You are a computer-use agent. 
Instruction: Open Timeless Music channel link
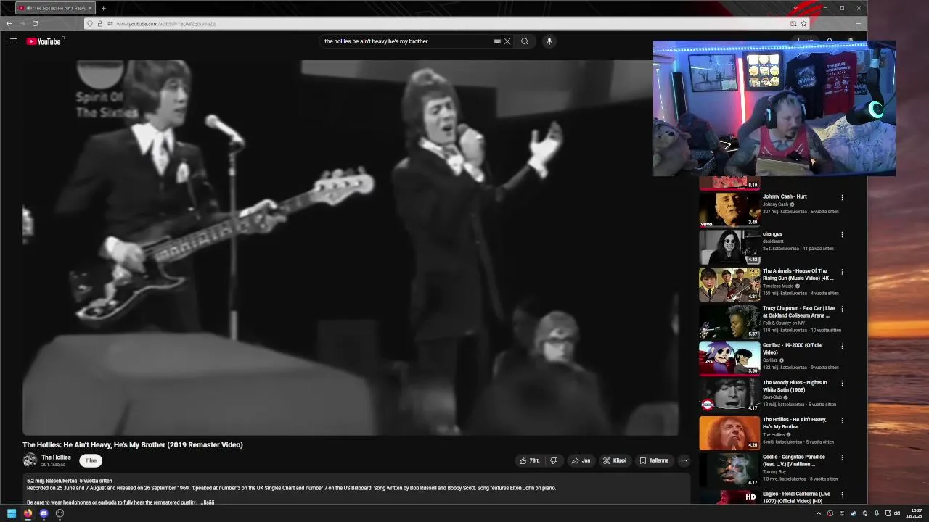point(778,286)
